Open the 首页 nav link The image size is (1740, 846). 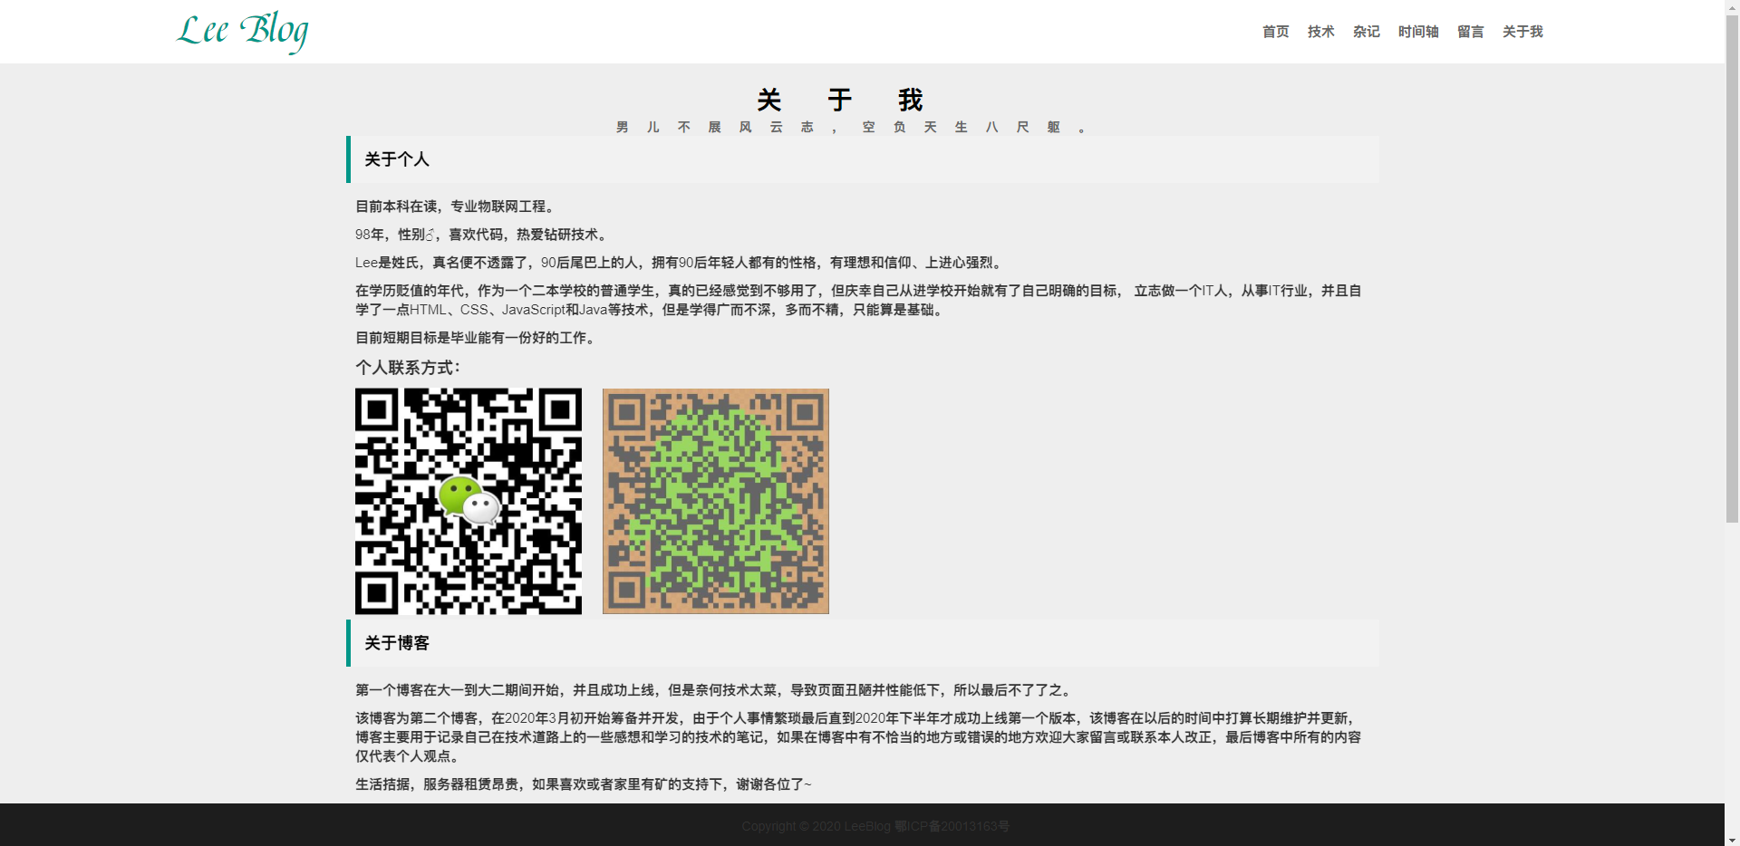tap(1275, 32)
